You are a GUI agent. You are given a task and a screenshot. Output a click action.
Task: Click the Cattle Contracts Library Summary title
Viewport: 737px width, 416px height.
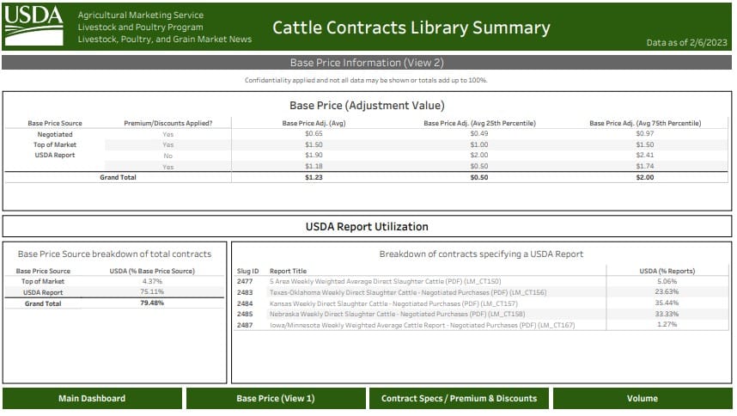[411, 28]
